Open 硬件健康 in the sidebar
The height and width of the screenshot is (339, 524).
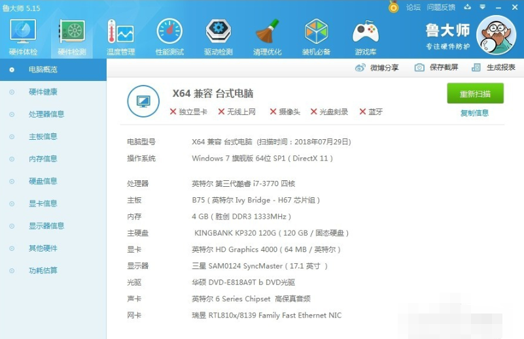click(43, 91)
